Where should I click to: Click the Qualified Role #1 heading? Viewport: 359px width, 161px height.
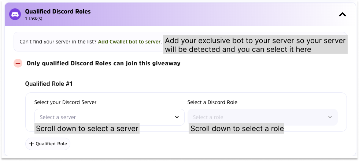point(49,84)
